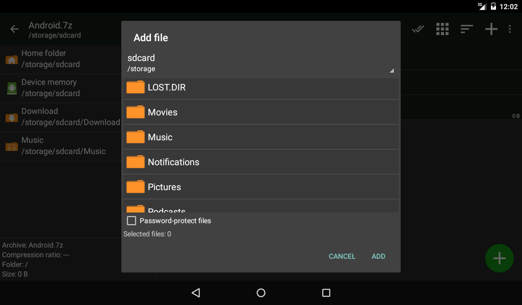Select all files using the checkmark icon
Image resolution: width=522 pixels, height=305 pixels.
coord(418,29)
